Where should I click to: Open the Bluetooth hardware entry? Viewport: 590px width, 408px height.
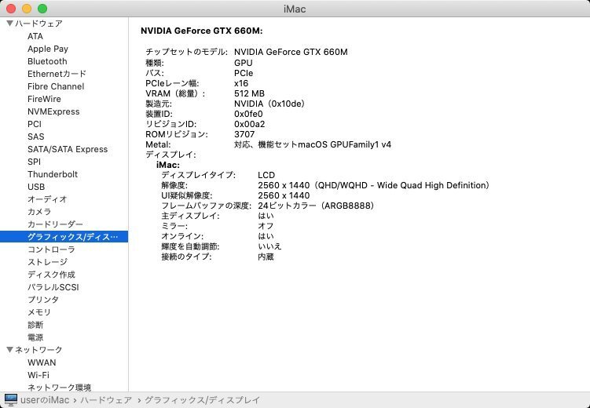click(47, 61)
